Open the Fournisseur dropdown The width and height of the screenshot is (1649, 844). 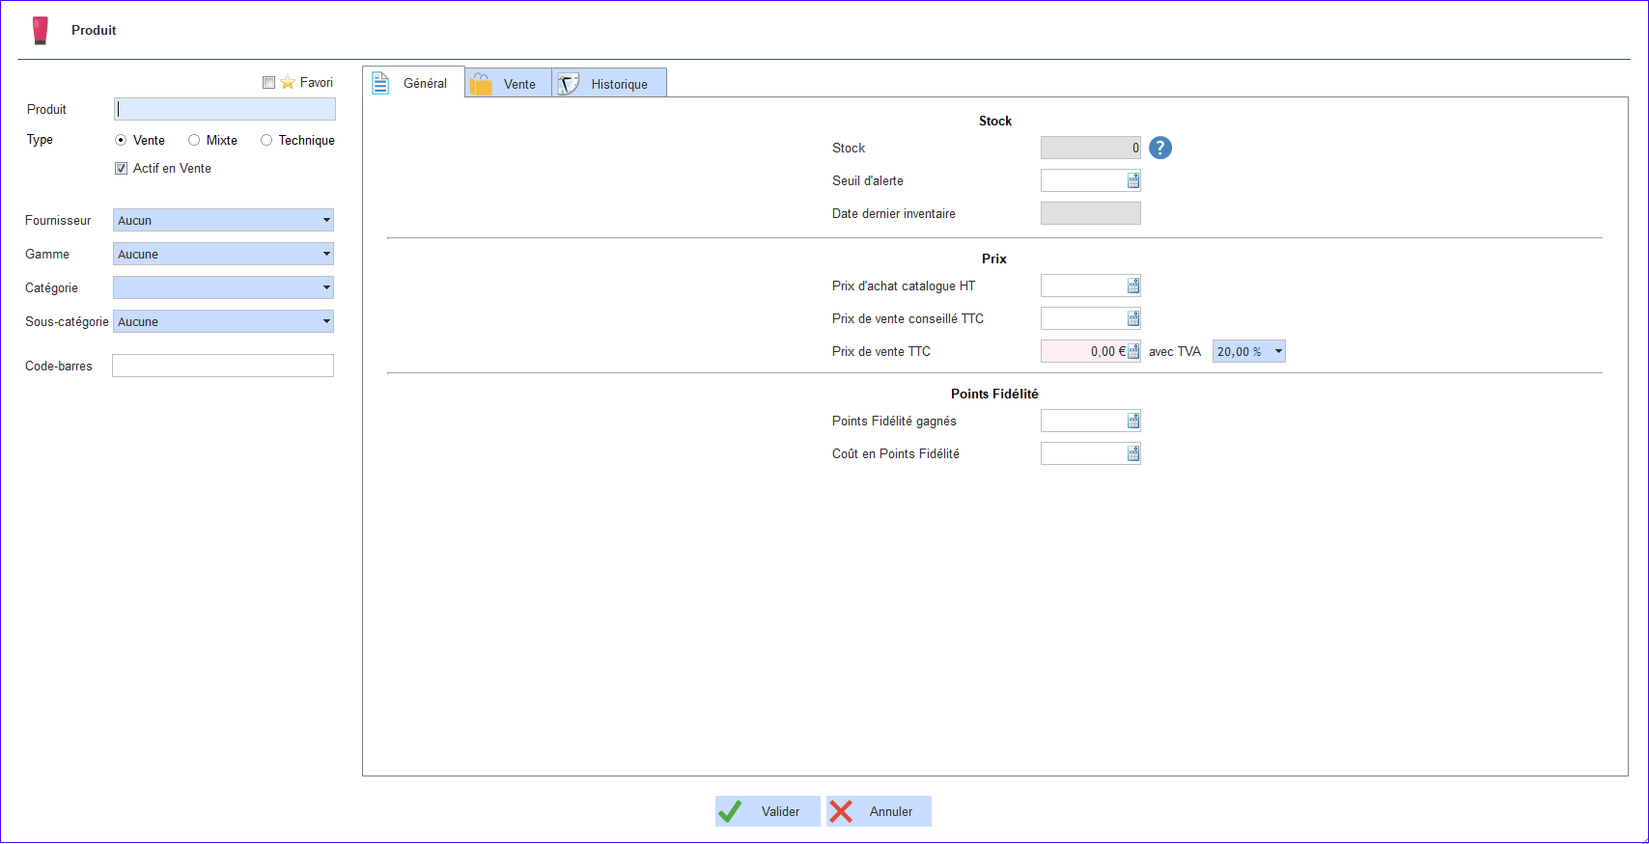point(223,220)
